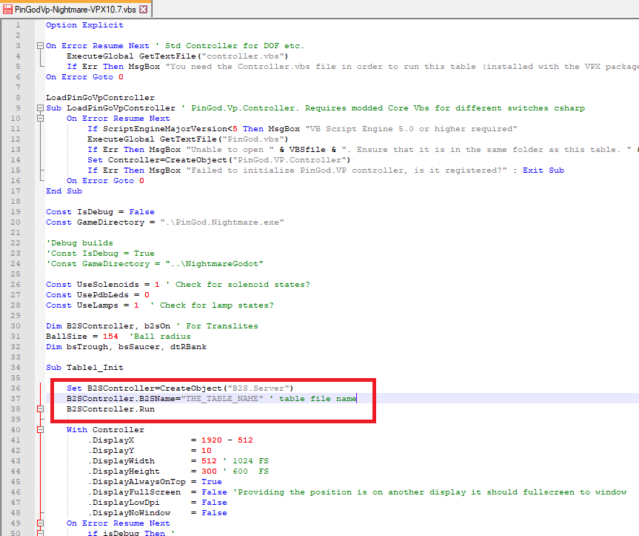Click 'Exit Sub' on line 15
The width and height of the screenshot is (639, 536).
tap(543, 171)
